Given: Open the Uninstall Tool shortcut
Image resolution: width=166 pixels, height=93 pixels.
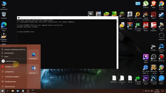Looking at the screenshot, I should click(x=161, y=27).
